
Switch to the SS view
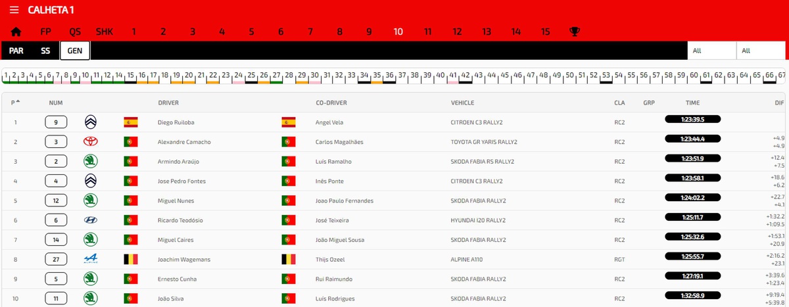pos(45,51)
